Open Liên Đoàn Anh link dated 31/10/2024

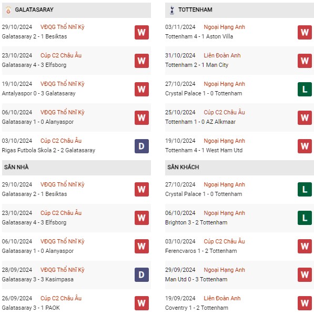point(222,55)
